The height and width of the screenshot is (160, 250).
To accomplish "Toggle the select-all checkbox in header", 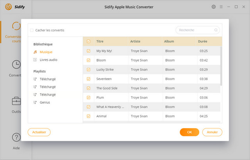I will (x=88, y=41).
